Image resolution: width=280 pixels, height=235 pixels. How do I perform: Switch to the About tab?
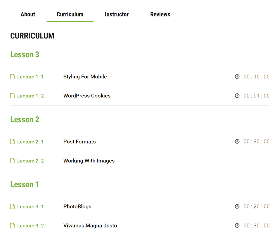pyautogui.click(x=28, y=14)
